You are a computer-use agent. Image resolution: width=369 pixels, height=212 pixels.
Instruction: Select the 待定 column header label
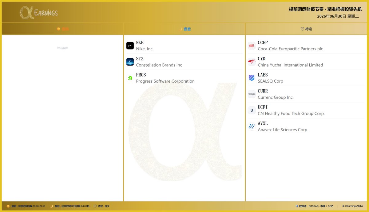[309, 29]
